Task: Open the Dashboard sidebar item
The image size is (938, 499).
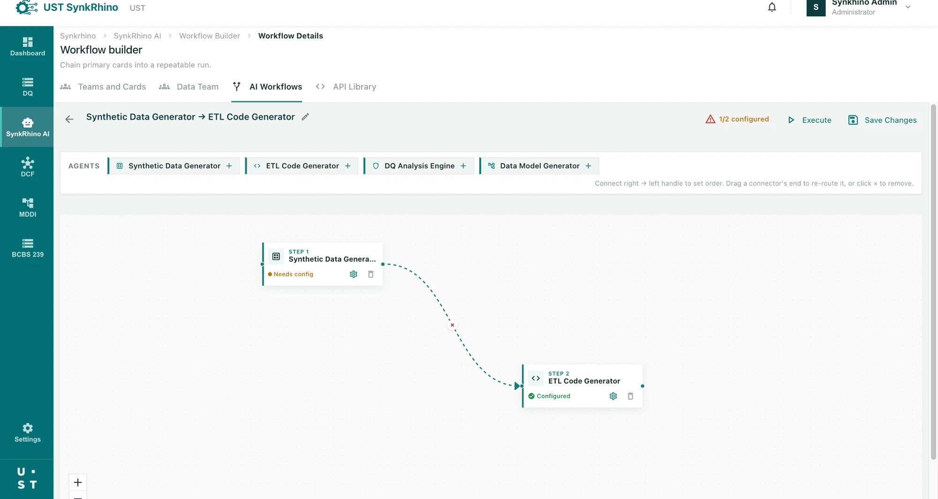Action: (27, 46)
